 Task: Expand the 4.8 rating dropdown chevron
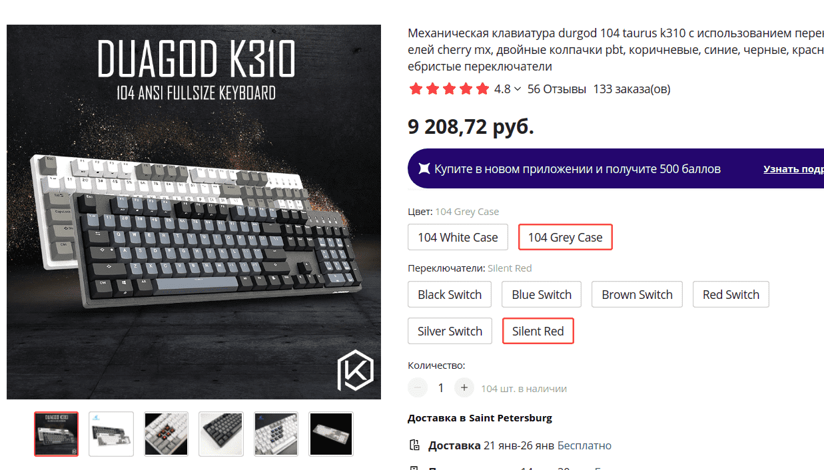[517, 89]
